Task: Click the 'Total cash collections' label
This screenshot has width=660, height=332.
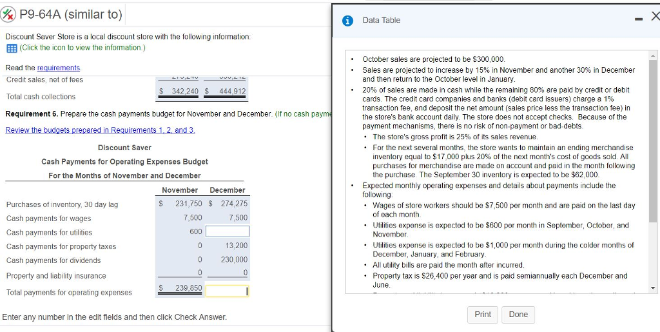Action: coord(41,97)
